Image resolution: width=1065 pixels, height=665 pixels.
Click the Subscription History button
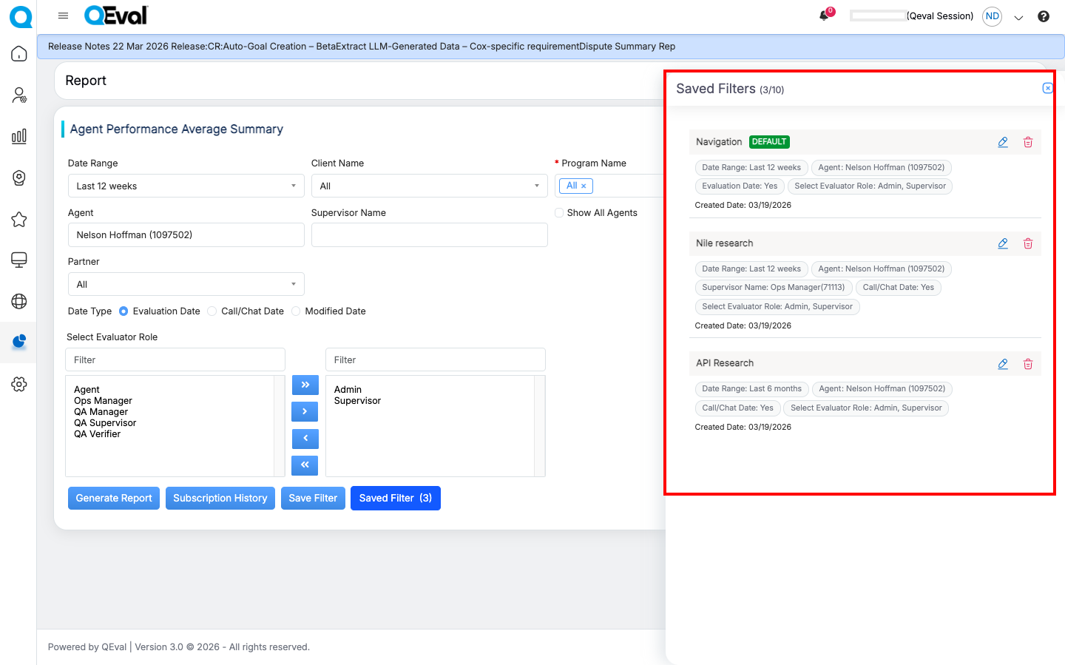[220, 498]
